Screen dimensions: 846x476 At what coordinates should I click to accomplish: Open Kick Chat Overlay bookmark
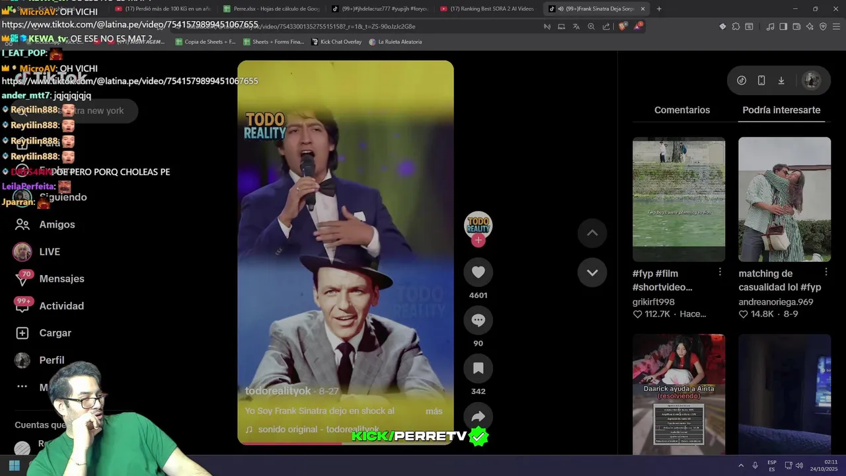pyautogui.click(x=336, y=42)
